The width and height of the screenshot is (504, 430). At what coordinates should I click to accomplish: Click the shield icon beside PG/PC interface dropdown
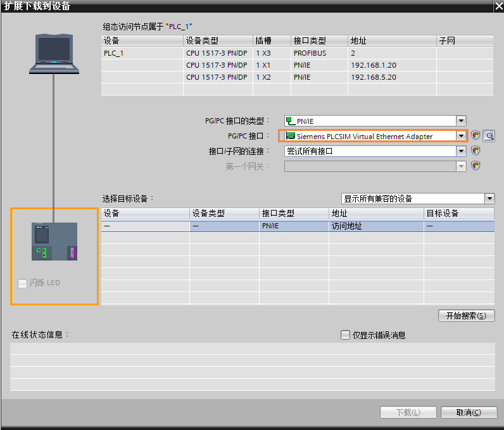pyautogui.click(x=476, y=135)
